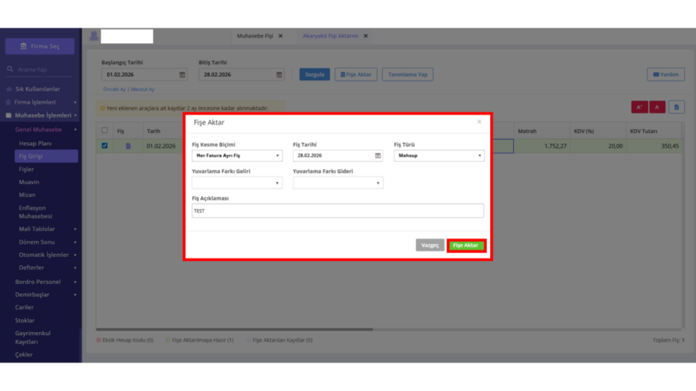696x391 pixels.
Task: Confirm with the green Fişe Aktar button
Action: [x=466, y=245]
